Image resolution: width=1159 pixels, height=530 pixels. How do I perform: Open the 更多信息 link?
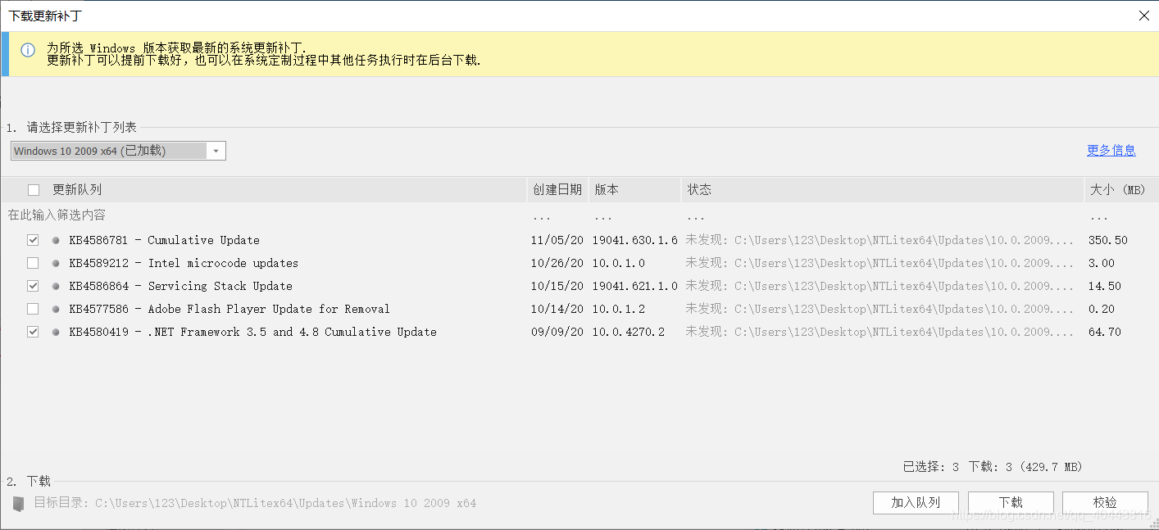(1111, 150)
